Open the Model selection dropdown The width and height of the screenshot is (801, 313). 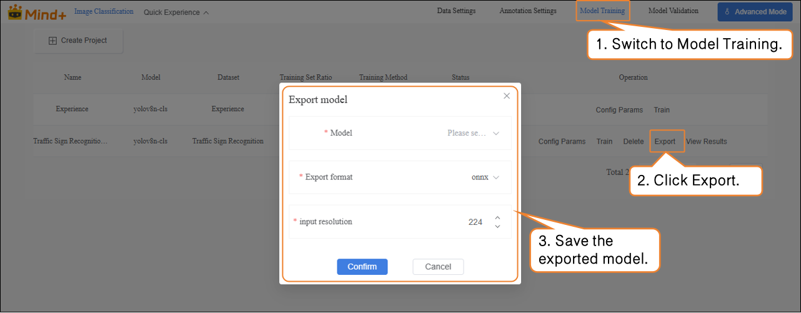473,133
